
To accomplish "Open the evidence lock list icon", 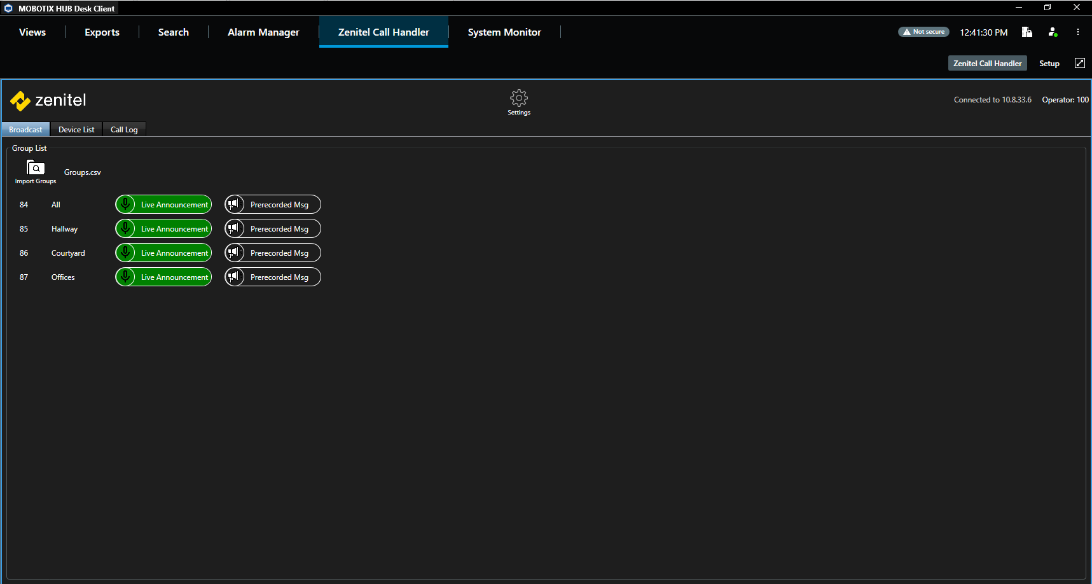I will pos(1026,32).
